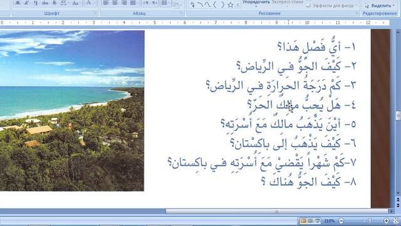
Task: Click vertical scrollbar down arrow
Action: coord(398,193)
